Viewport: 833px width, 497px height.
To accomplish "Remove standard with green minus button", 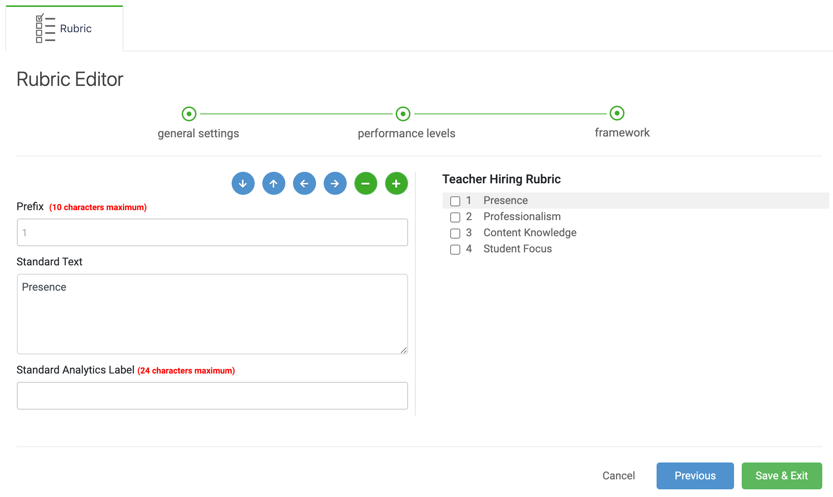I will pos(365,183).
